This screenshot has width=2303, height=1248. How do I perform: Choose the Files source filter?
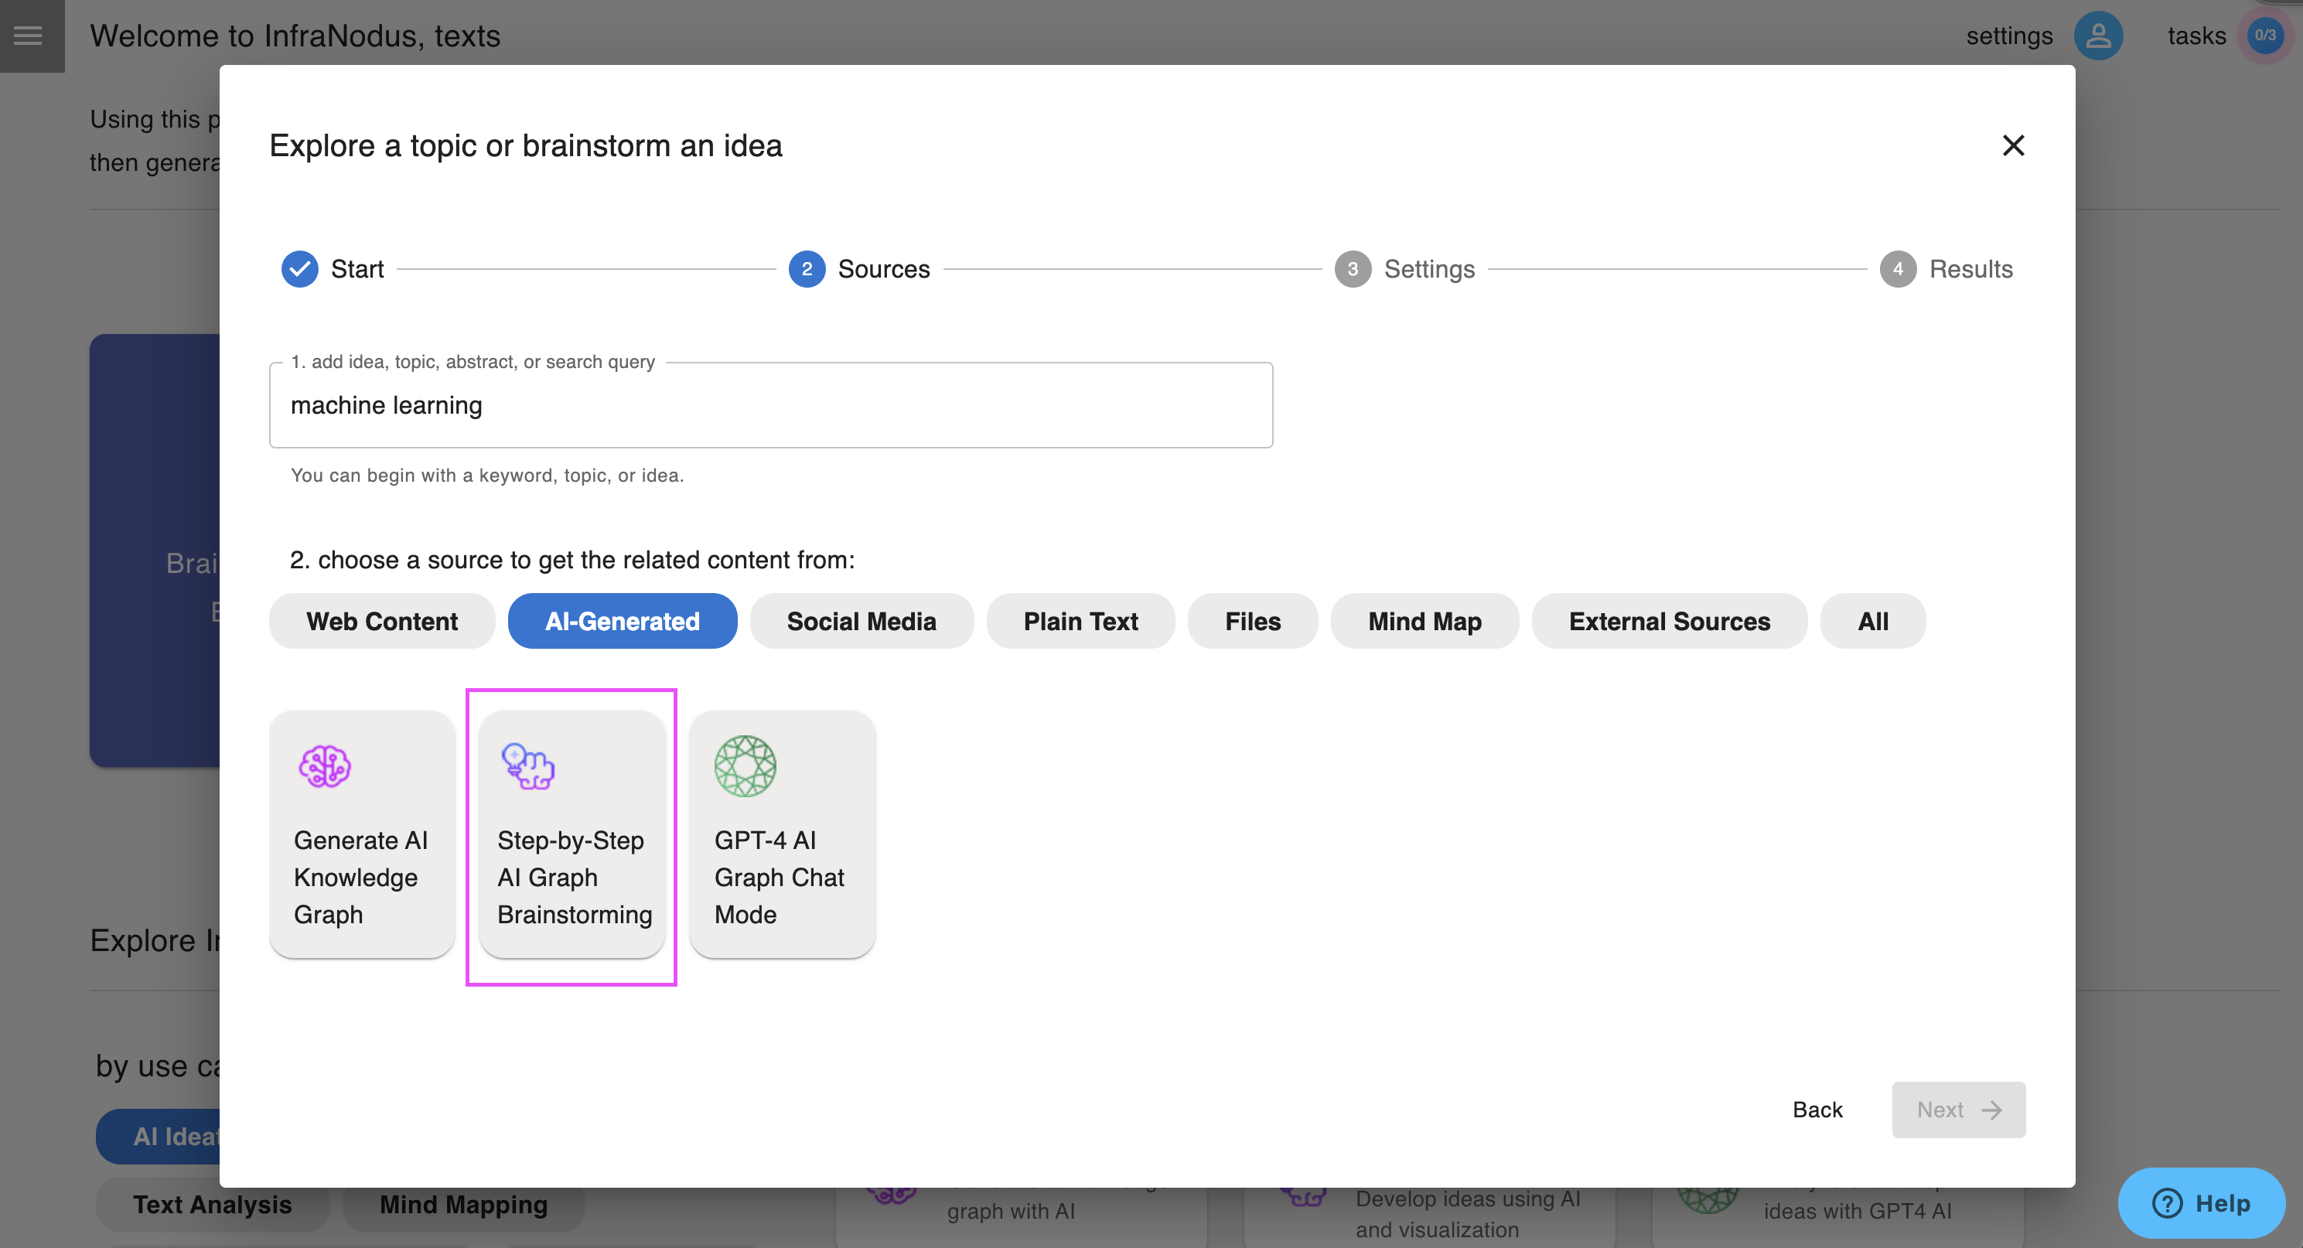point(1253,620)
